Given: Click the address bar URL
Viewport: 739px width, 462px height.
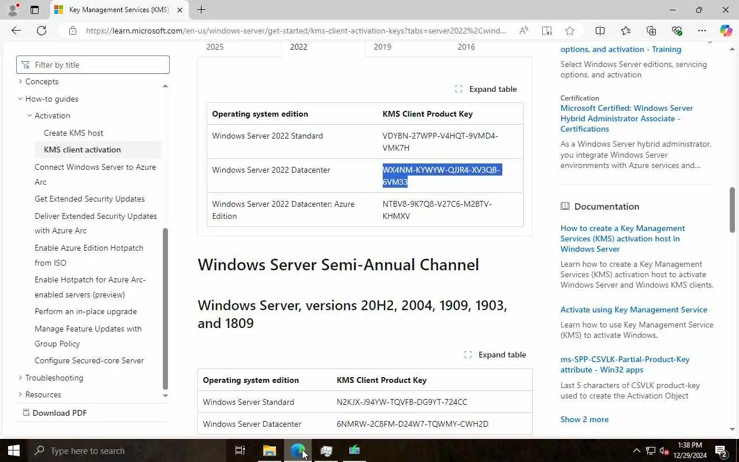Looking at the screenshot, I should point(296,31).
